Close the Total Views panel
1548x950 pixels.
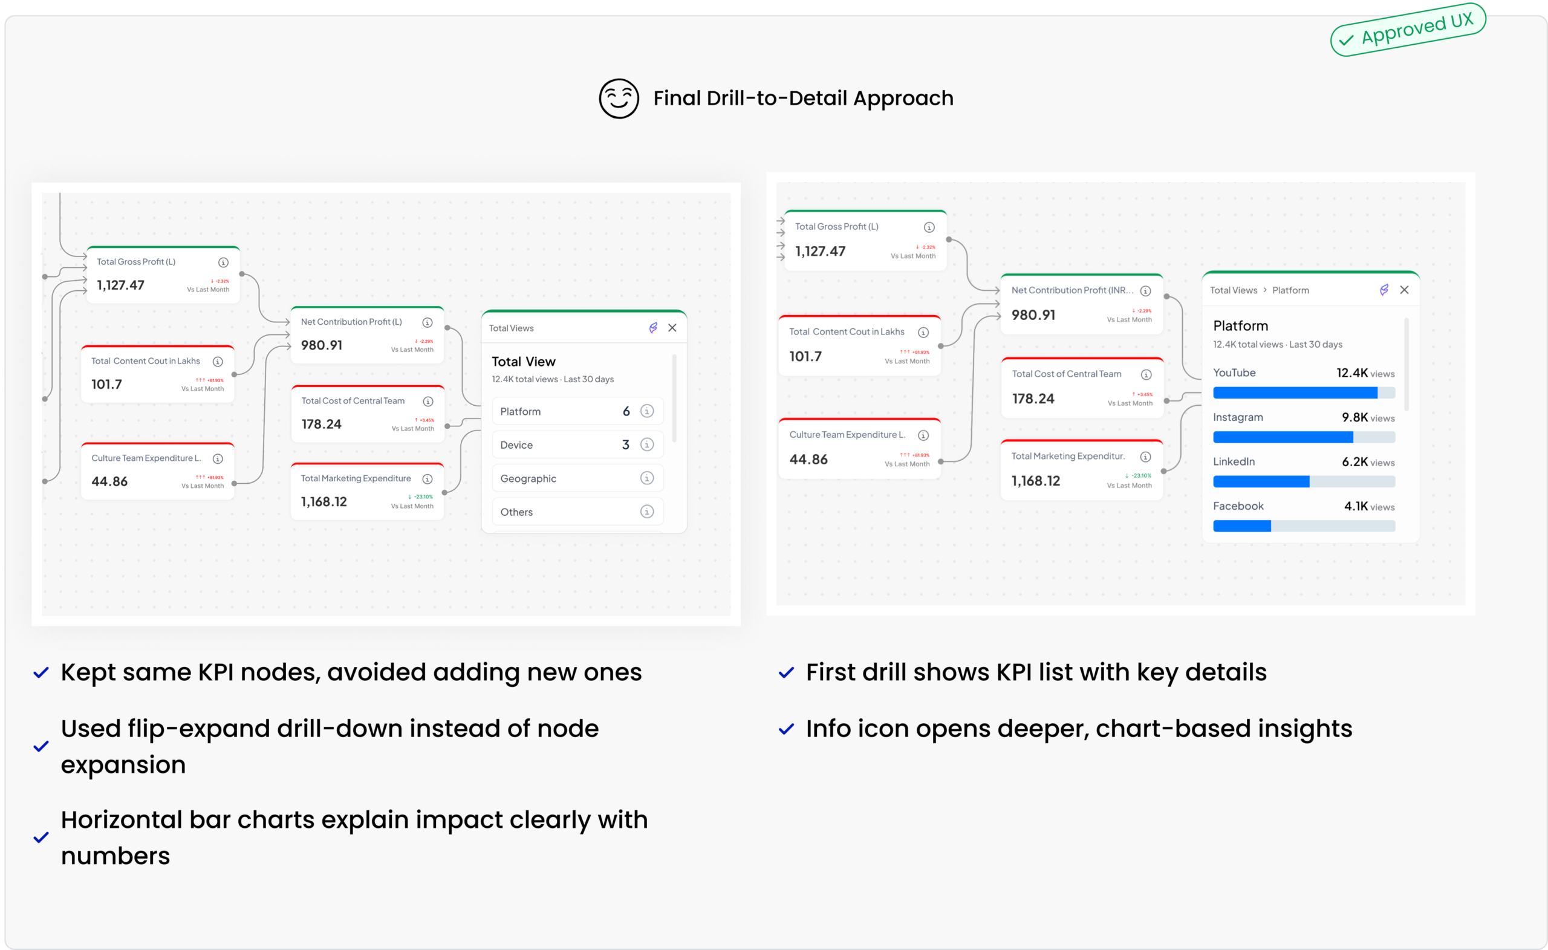click(672, 328)
